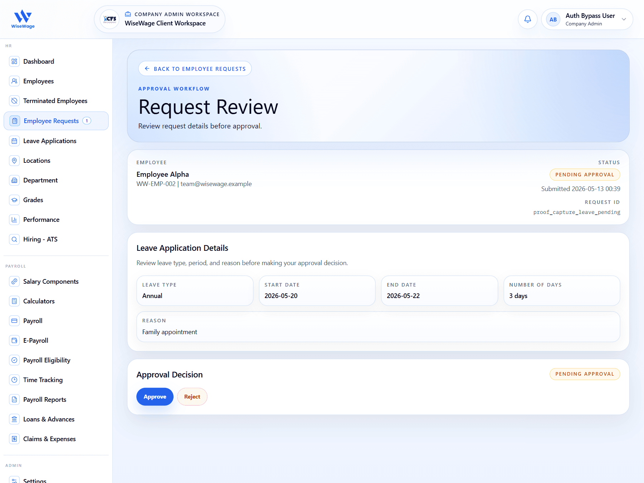The height and width of the screenshot is (483, 644).
Task: Open Loans & Advances menu item
Action: 56,419
